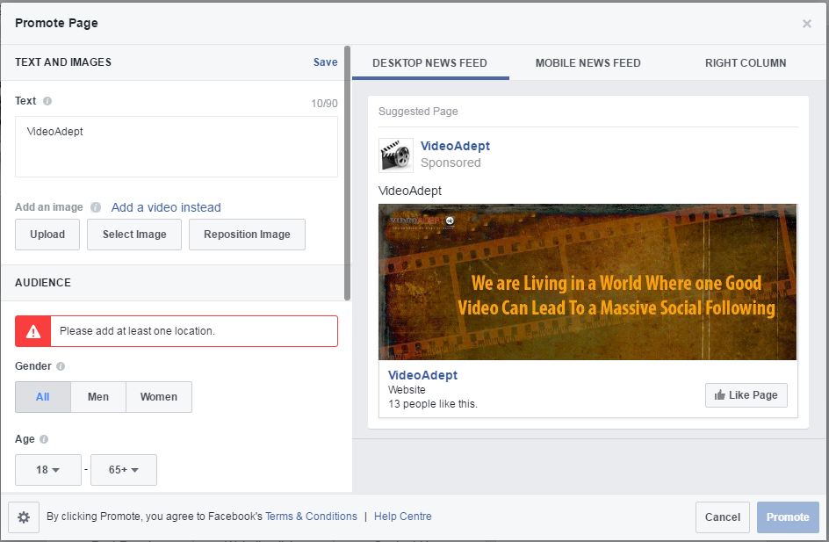The width and height of the screenshot is (829, 542).
Task: Click the Like Page button
Action: click(746, 395)
